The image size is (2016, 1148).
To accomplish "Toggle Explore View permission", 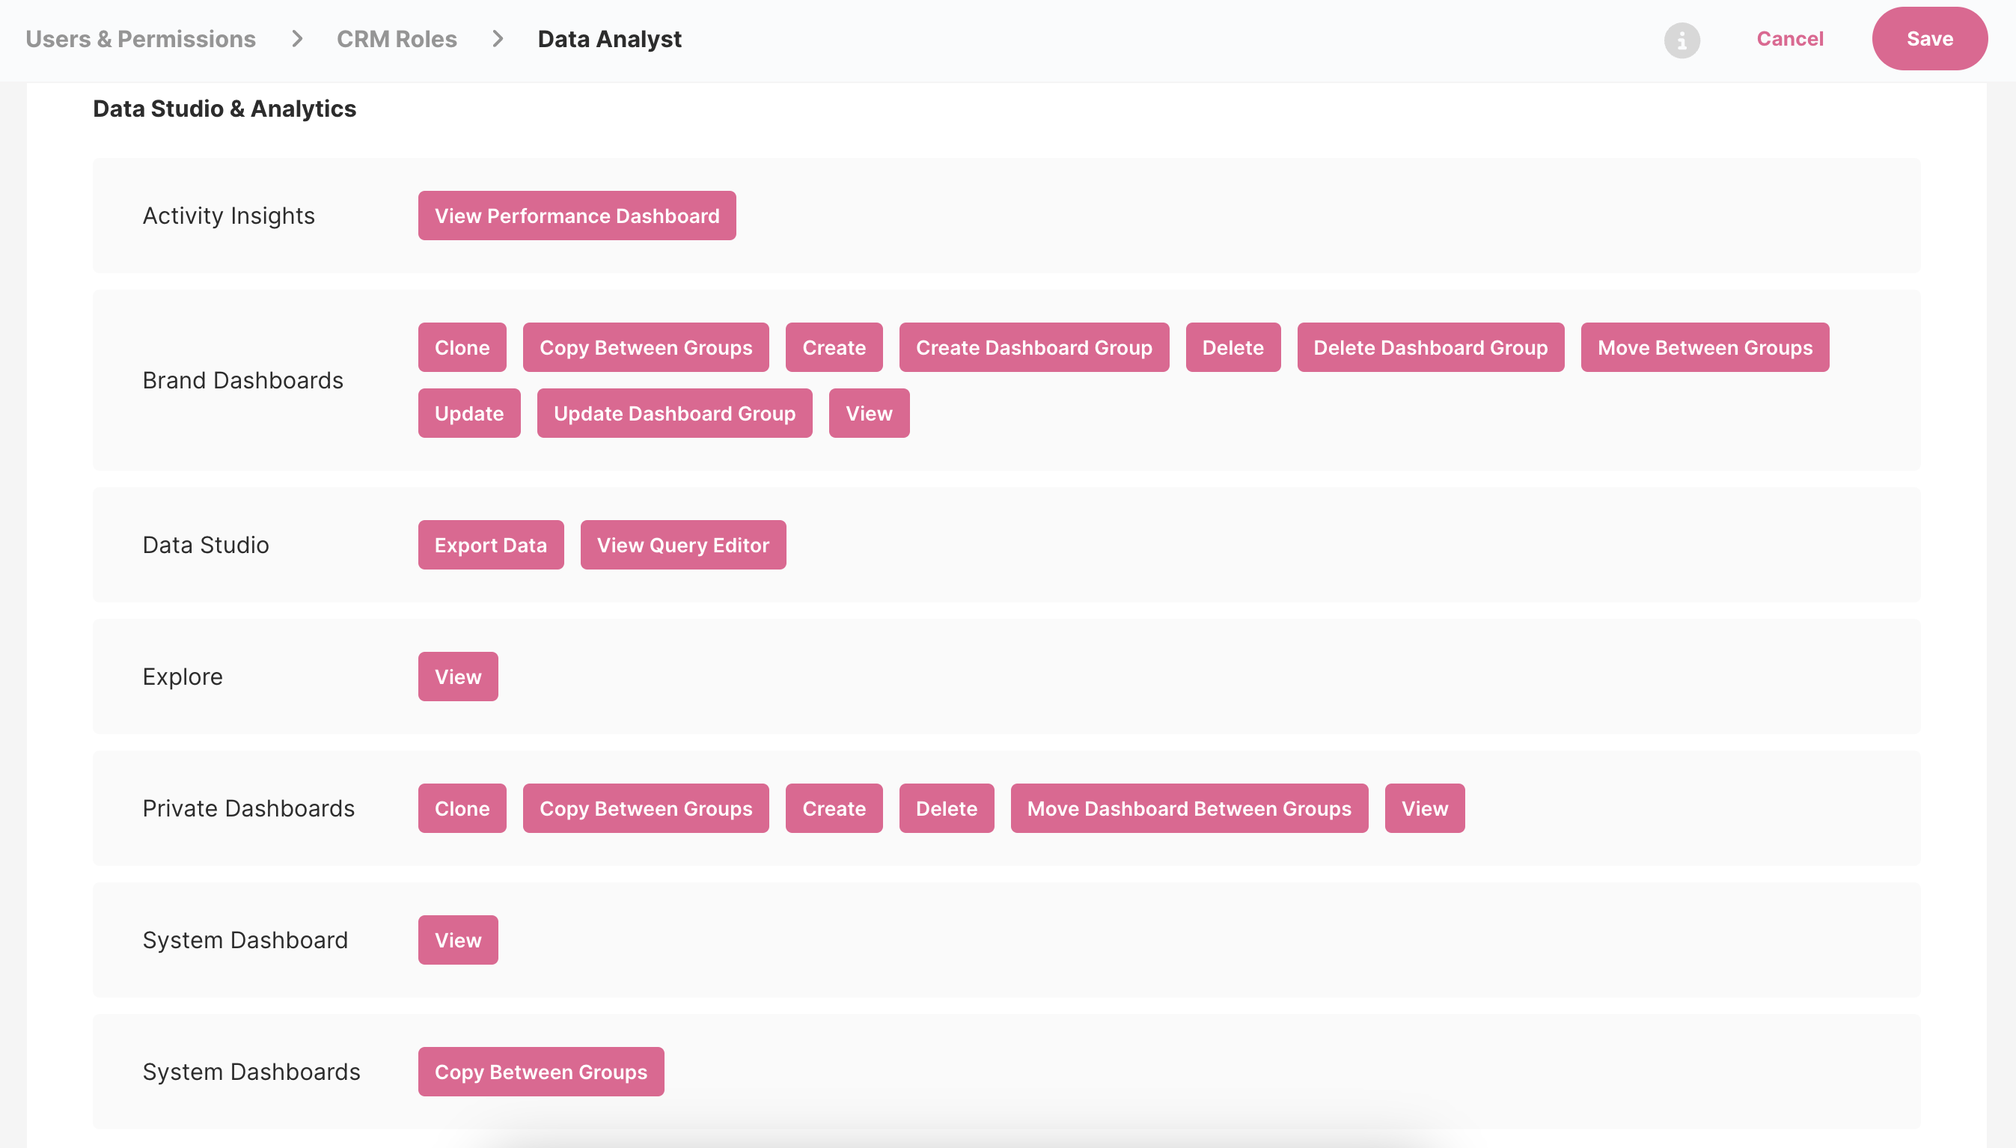I will (457, 677).
